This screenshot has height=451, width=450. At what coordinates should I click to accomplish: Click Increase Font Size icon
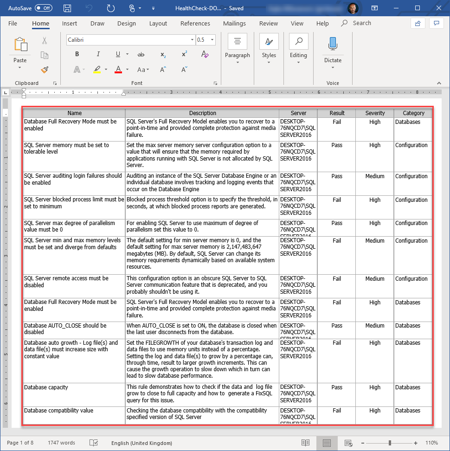click(163, 70)
